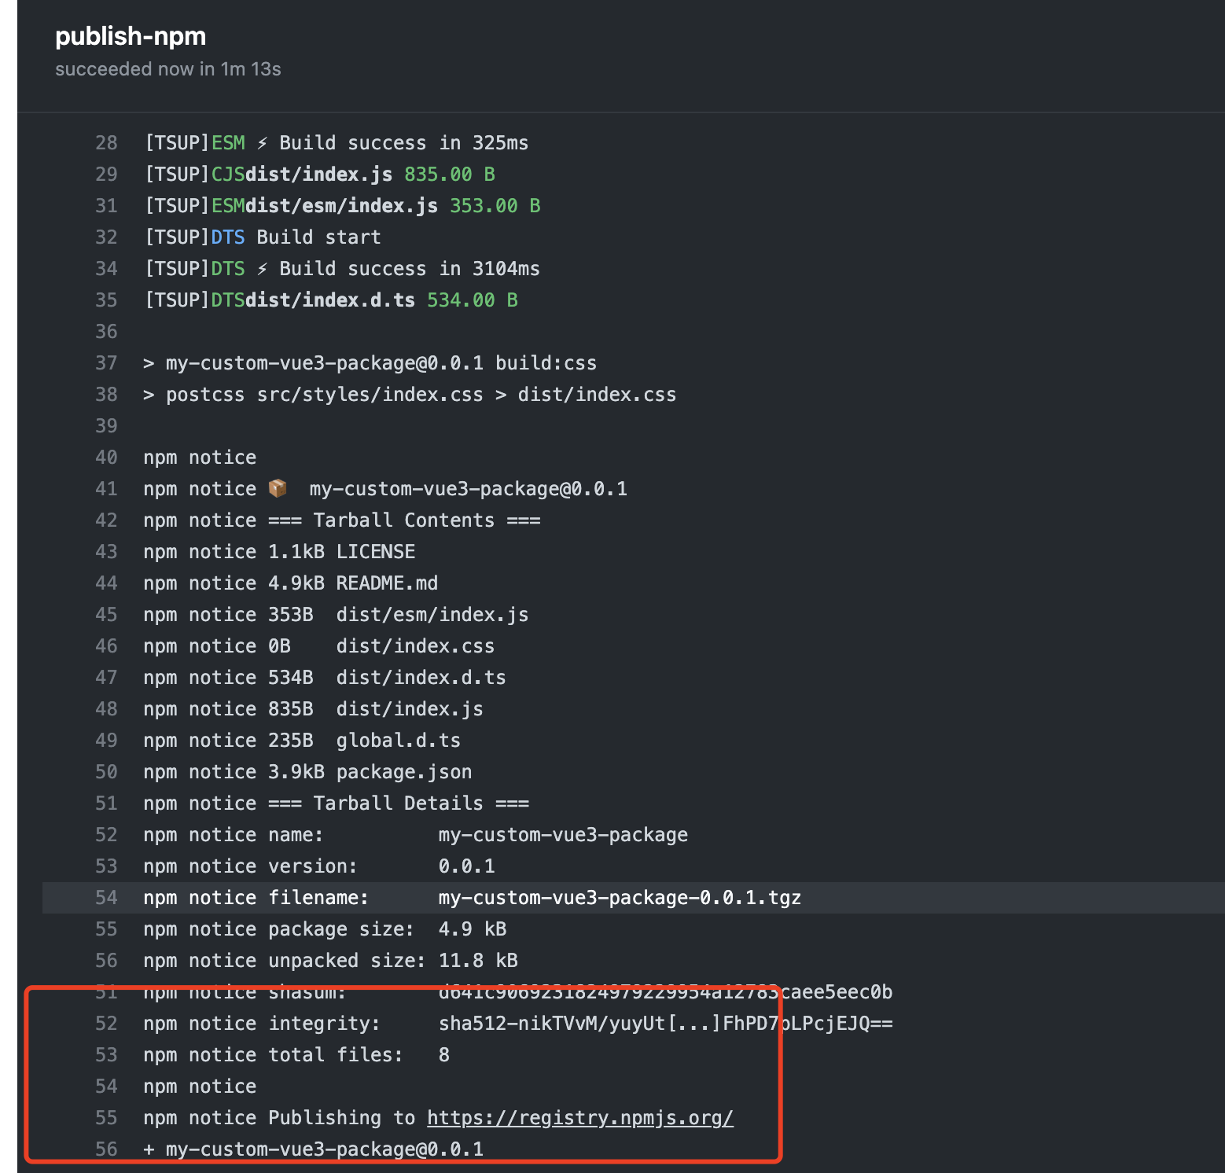This screenshot has width=1225, height=1173.
Task: Click the package.json tarball entry line
Action: (x=307, y=772)
